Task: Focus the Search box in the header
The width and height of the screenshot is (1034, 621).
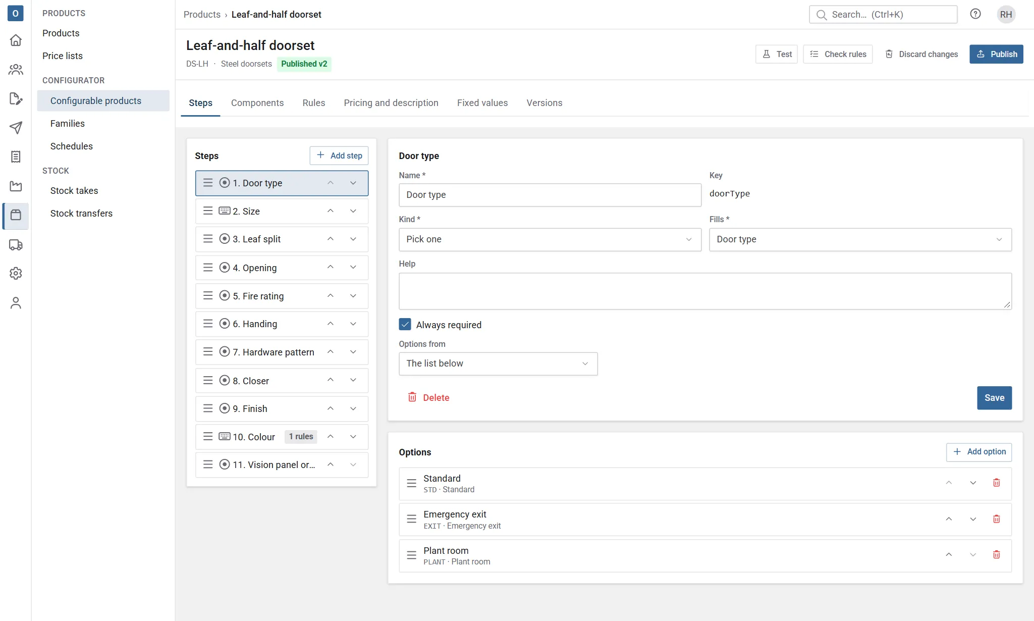Action: (x=883, y=15)
